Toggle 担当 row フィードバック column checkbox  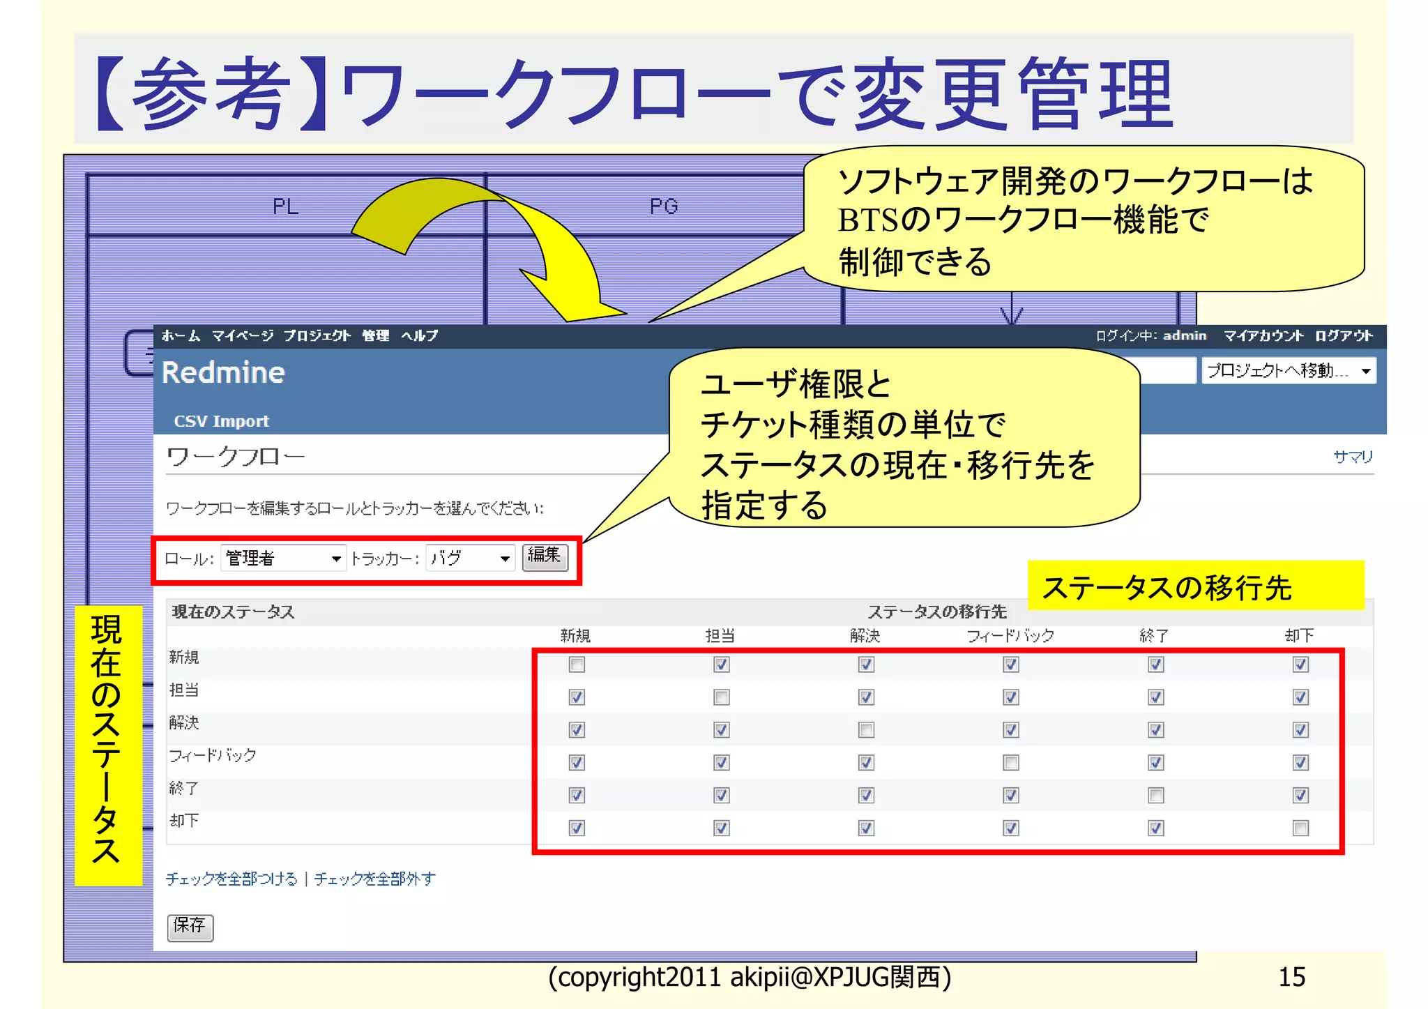point(1011,697)
